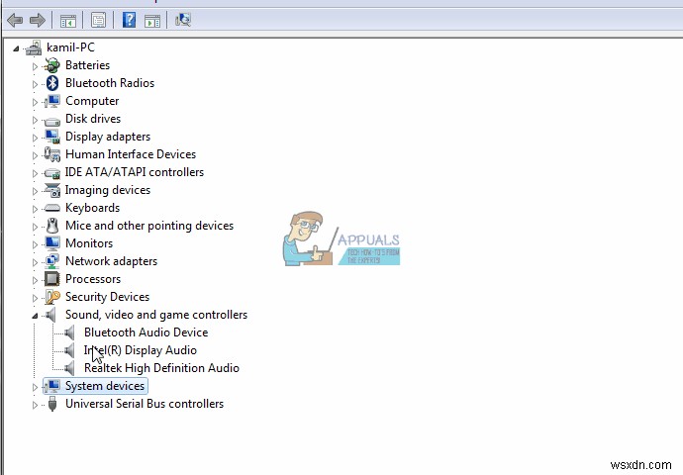683x475 pixels.
Task: Click the Imaging devices camera icon
Action: tap(52, 190)
